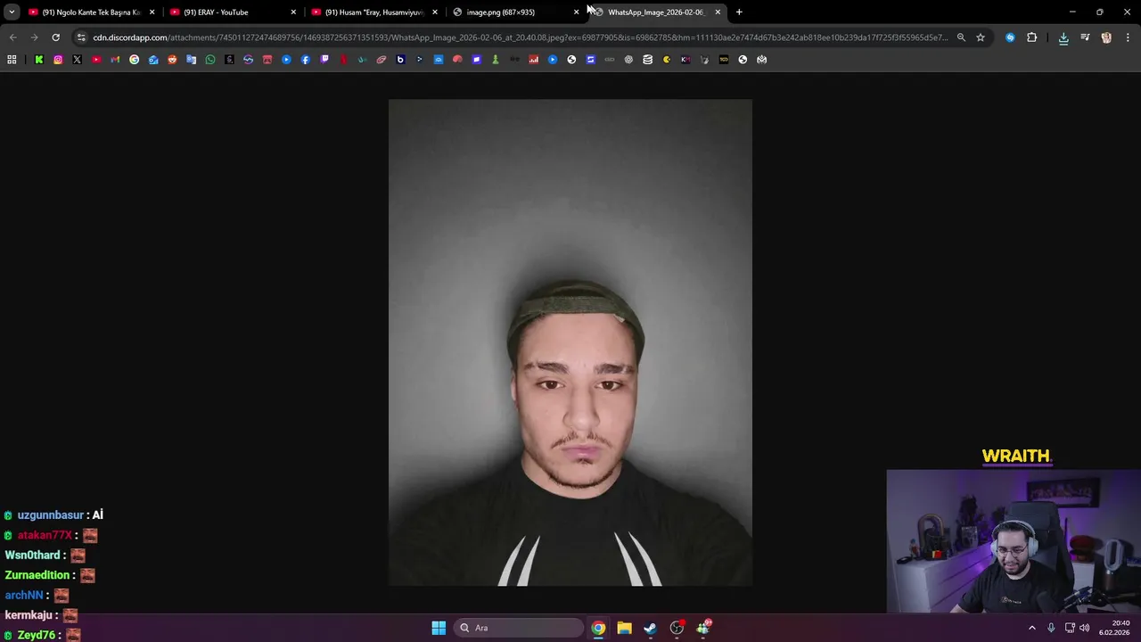The height and width of the screenshot is (642, 1141).
Task: Open the Reddit bookmark
Action: tap(172, 60)
